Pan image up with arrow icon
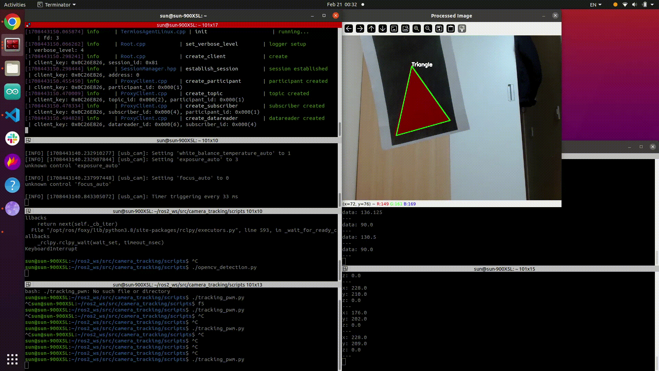Screen dimensions: 659x371 371,29
